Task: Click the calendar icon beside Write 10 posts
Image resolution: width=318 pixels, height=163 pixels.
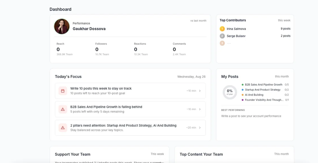Action: 63,91
